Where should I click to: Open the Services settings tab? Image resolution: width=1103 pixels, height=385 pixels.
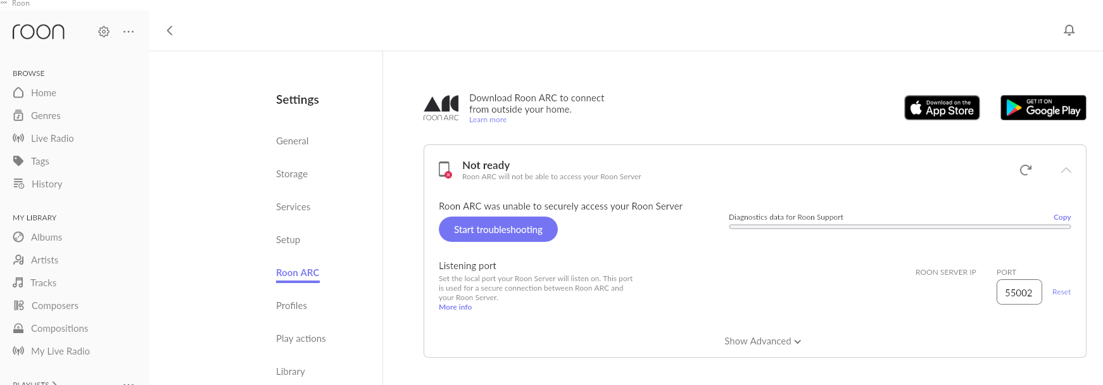(x=293, y=207)
